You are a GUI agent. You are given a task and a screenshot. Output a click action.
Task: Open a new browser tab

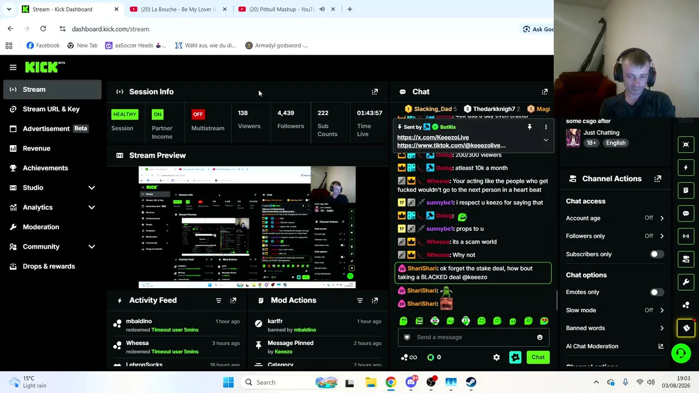click(349, 9)
